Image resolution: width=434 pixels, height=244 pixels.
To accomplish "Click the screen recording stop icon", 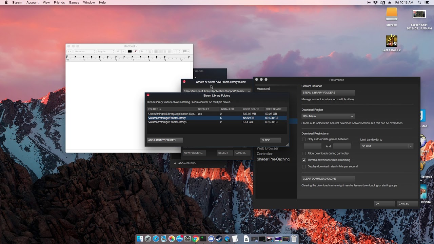I will 369,2.
